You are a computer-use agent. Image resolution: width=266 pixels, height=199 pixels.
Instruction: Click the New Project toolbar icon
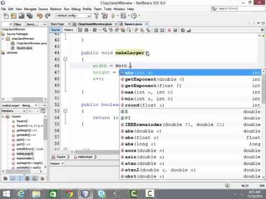pyautogui.click(x=13, y=16)
